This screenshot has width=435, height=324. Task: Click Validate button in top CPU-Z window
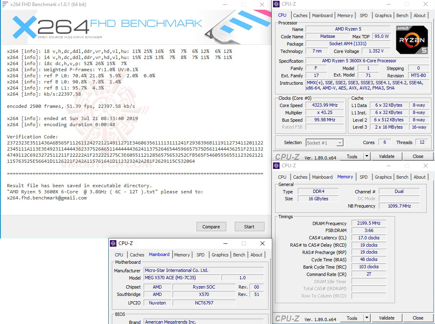click(387, 156)
